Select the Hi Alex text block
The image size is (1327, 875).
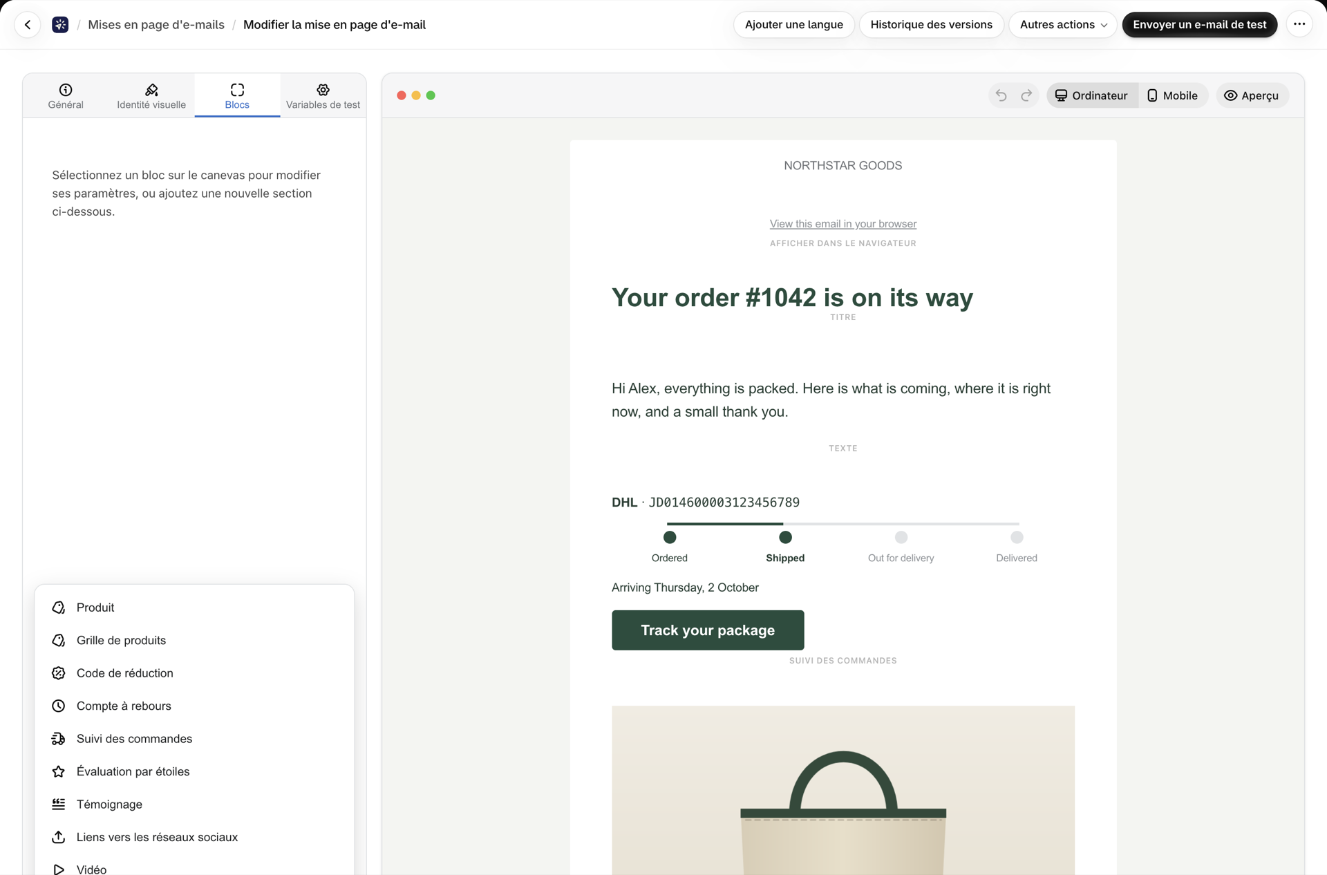(831, 400)
